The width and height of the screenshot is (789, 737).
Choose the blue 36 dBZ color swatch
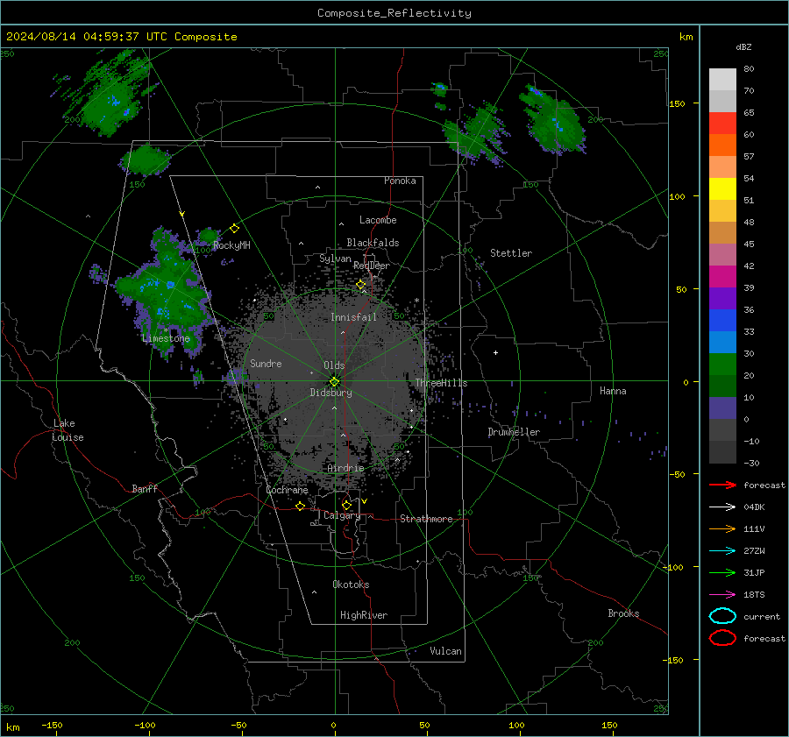pyautogui.click(x=722, y=320)
